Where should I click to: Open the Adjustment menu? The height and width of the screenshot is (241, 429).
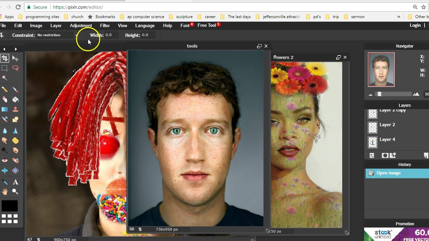(81, 25)
